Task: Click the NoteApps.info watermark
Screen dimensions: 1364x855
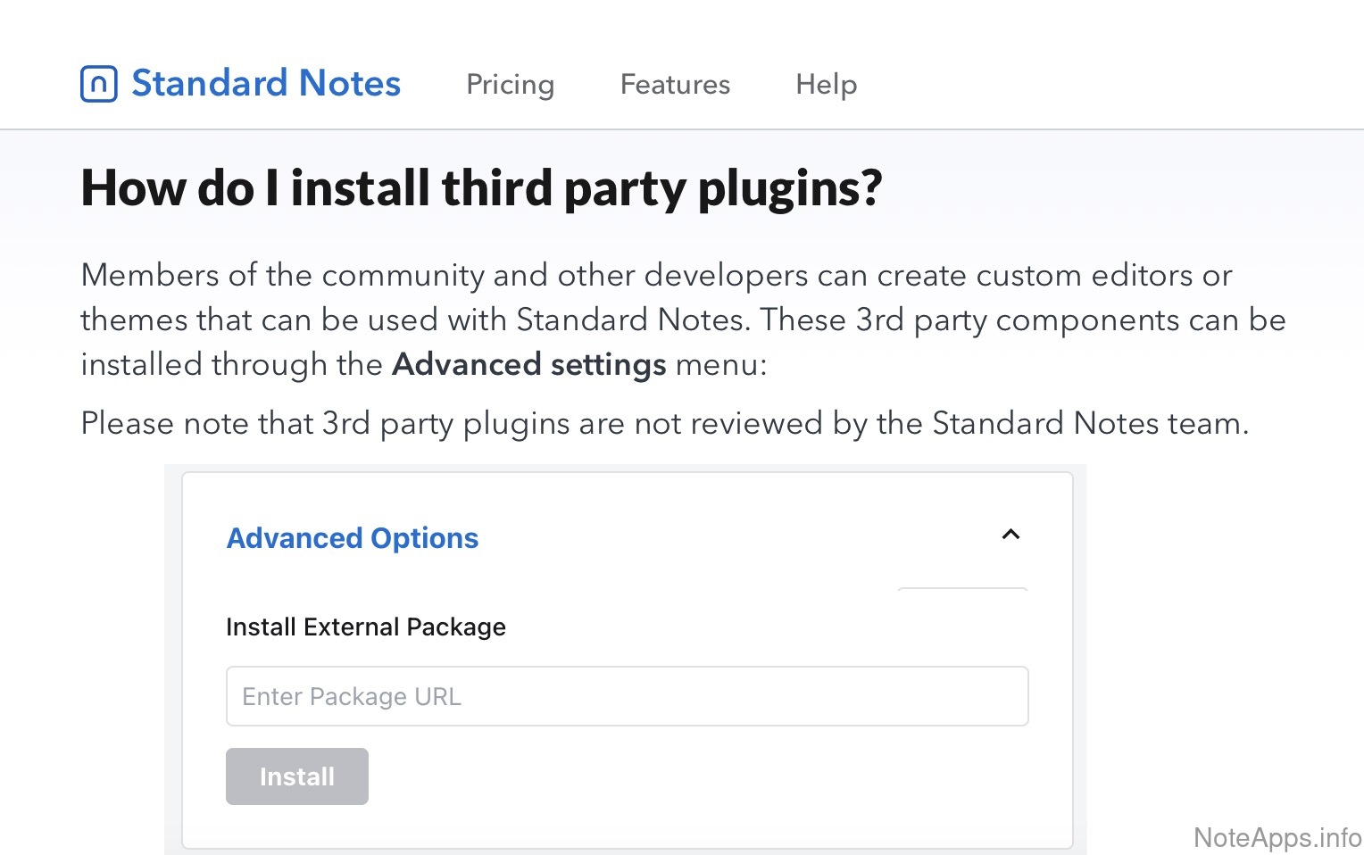Action: point(1277,837)
